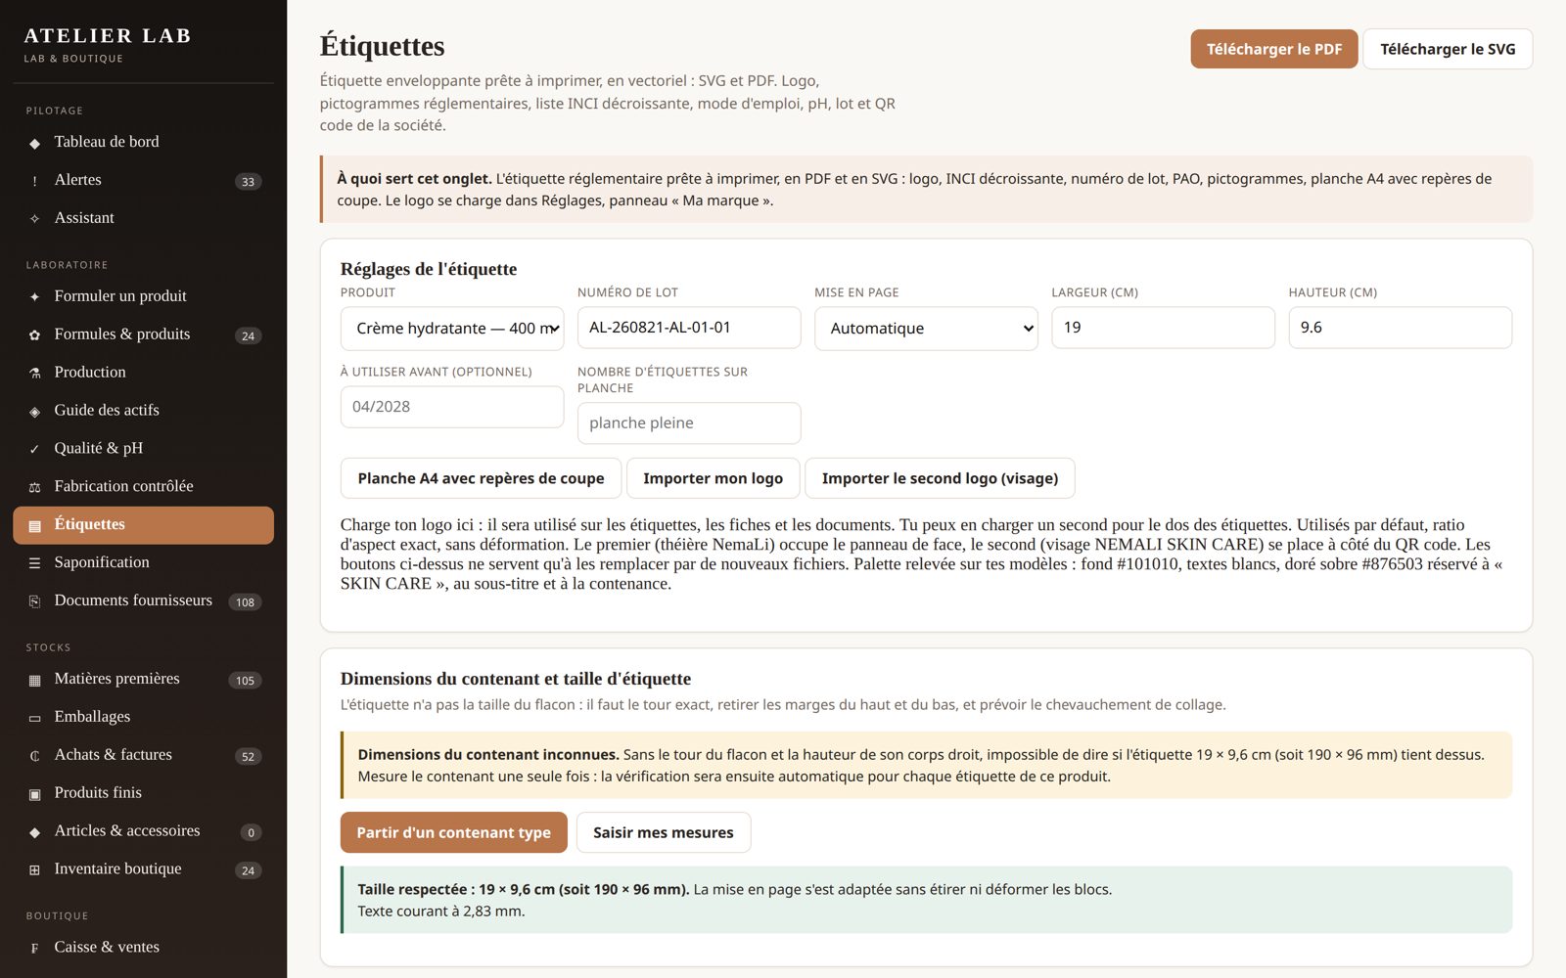Image resolution: width=1566 pixels, height=978 pixels.
Task: Click the Alertes exclamation icon
Action: coord(34,181)
